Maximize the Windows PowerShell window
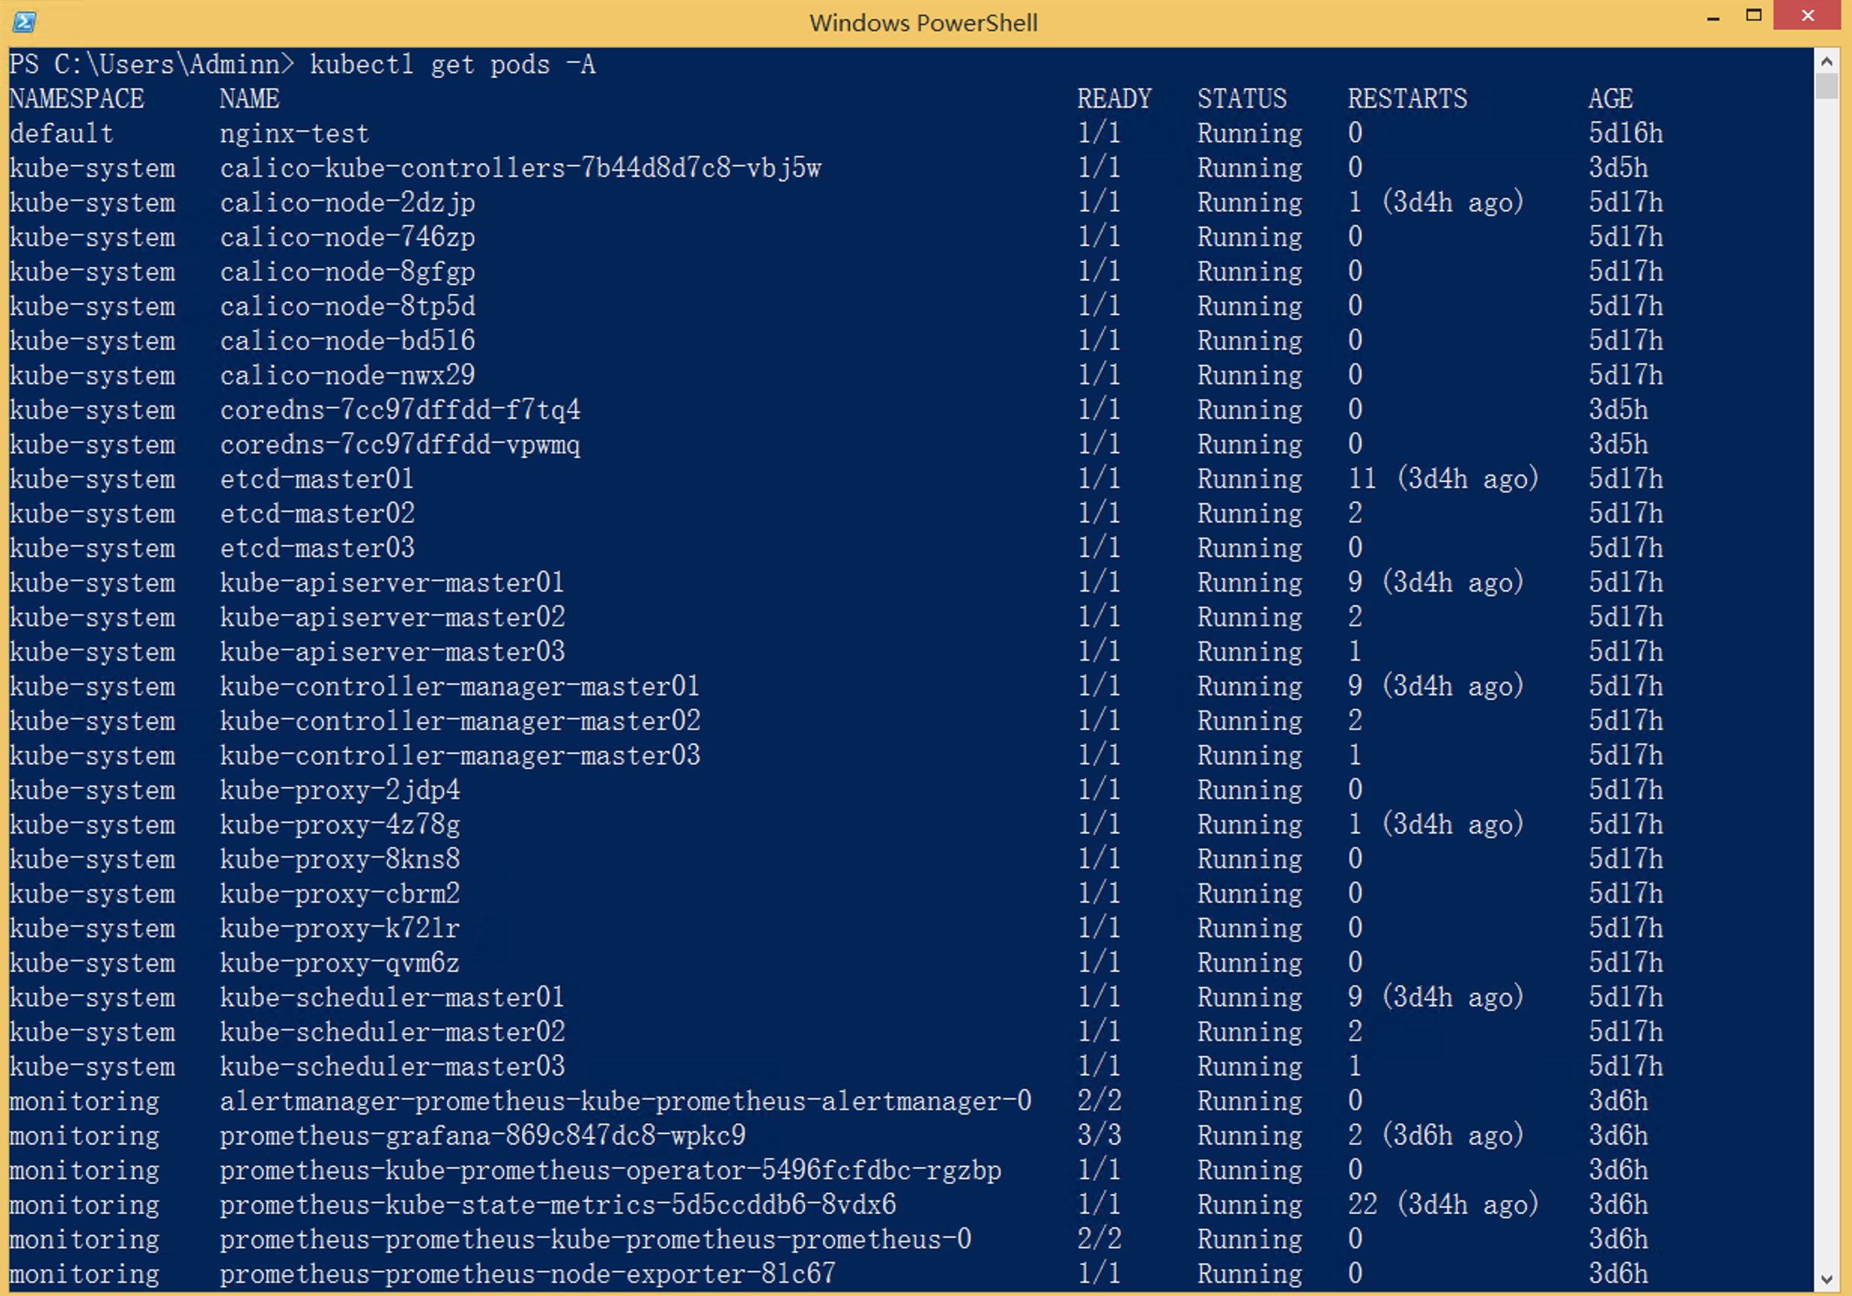 coord(1753,15)
